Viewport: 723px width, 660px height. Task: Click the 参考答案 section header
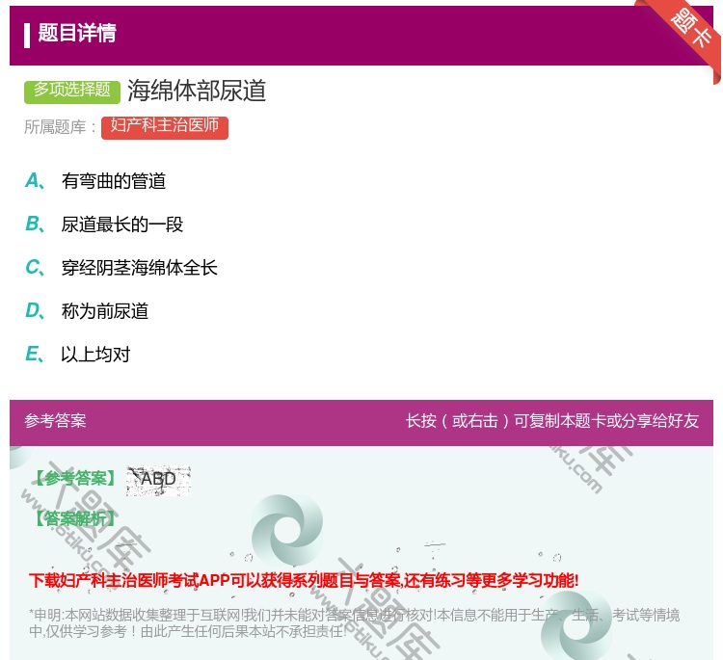pos(55,421)
